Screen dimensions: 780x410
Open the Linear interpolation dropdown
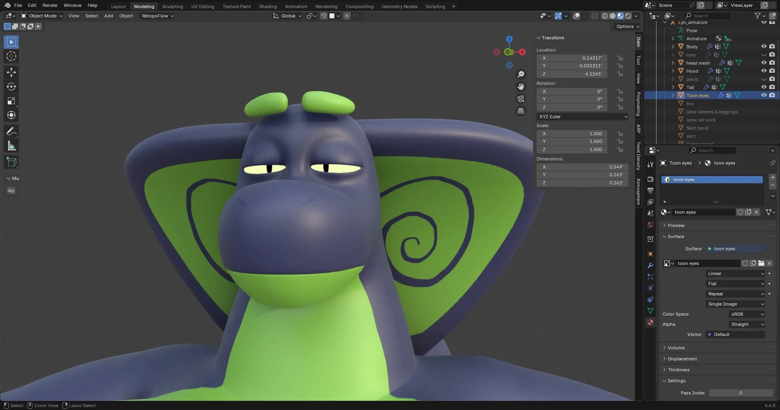(x=736, y=273)
